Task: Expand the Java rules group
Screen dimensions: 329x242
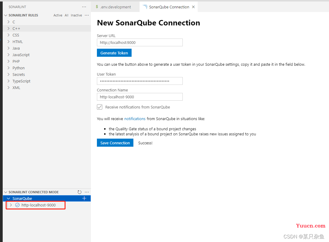Action: 8,48
